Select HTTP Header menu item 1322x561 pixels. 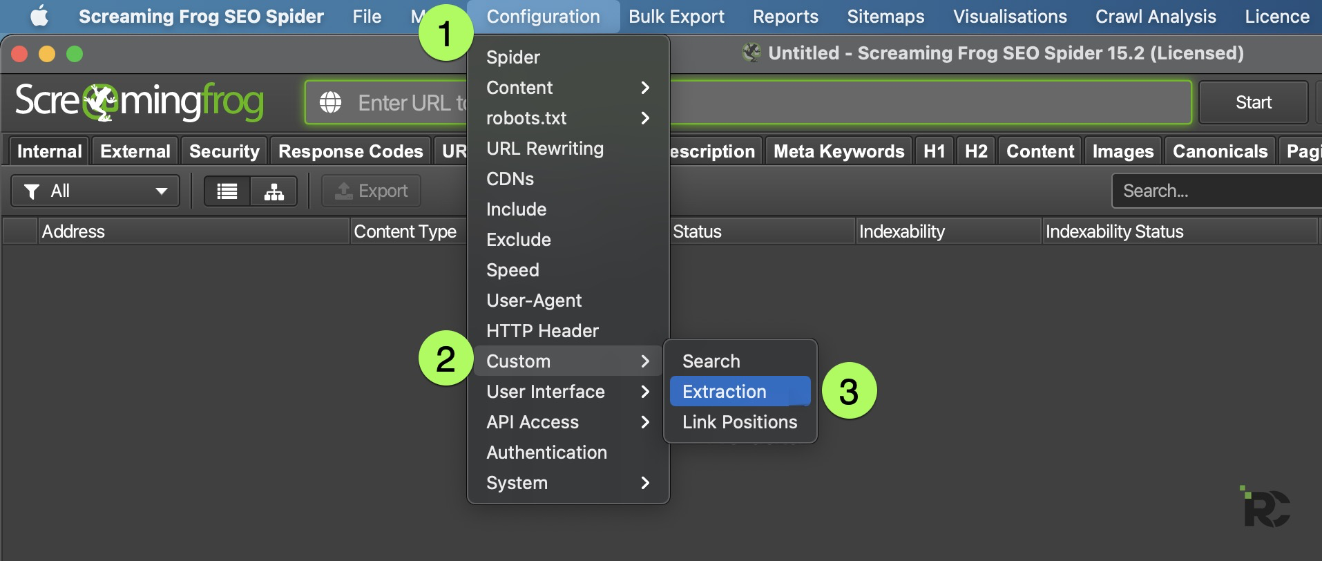(568, 331)
